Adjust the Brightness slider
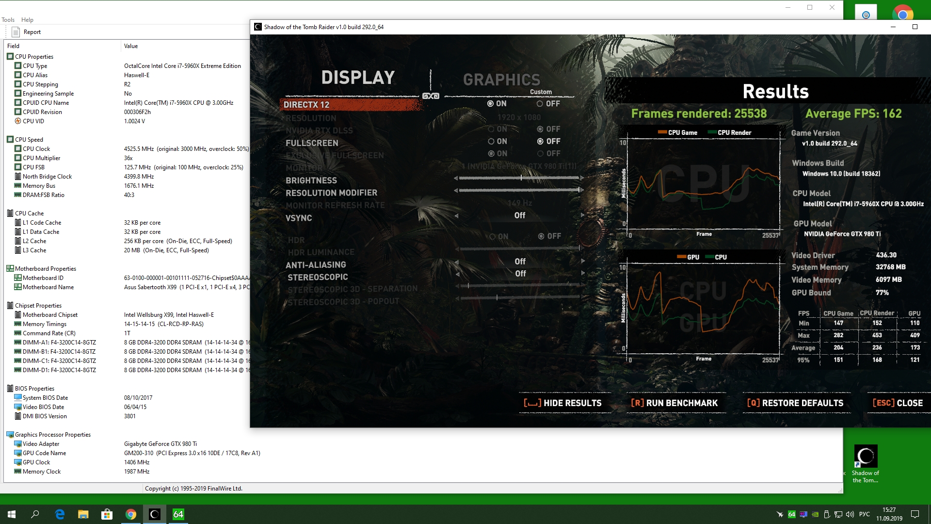The width and height of the screenshot is (931, 524). coord(521,178)
